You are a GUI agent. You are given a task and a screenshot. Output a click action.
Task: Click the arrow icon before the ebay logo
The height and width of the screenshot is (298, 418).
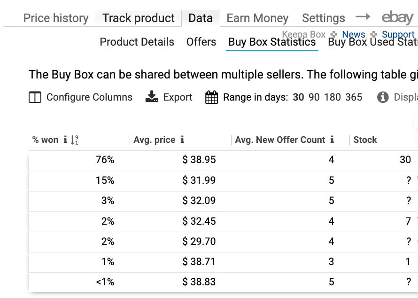(364, 17)
